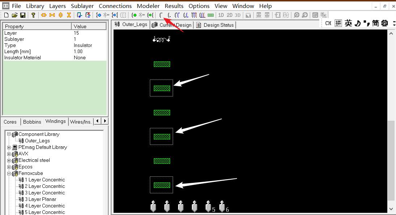Zoom in on the winding layout
396x215 pixels.
coord(296,15)
